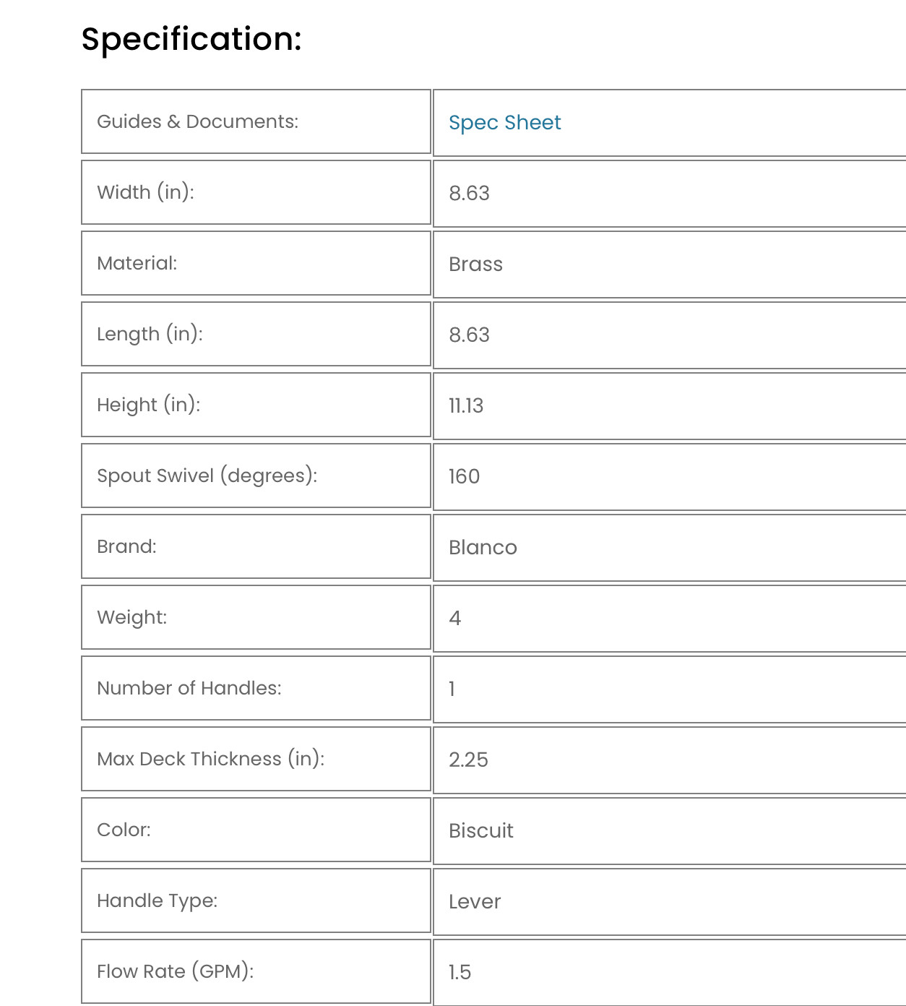Select the 160 spout swivel value
The width and height of the screenshot is (906, 1006).
(x=464, y=477)
